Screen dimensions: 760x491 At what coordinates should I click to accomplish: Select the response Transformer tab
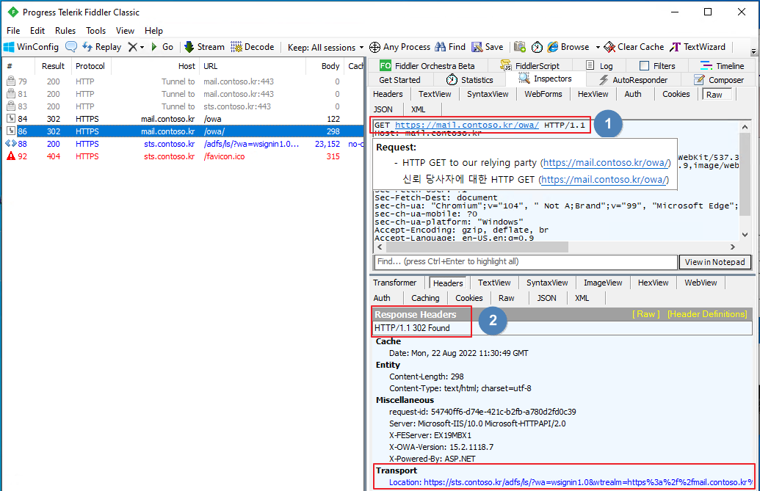point(394,283)
